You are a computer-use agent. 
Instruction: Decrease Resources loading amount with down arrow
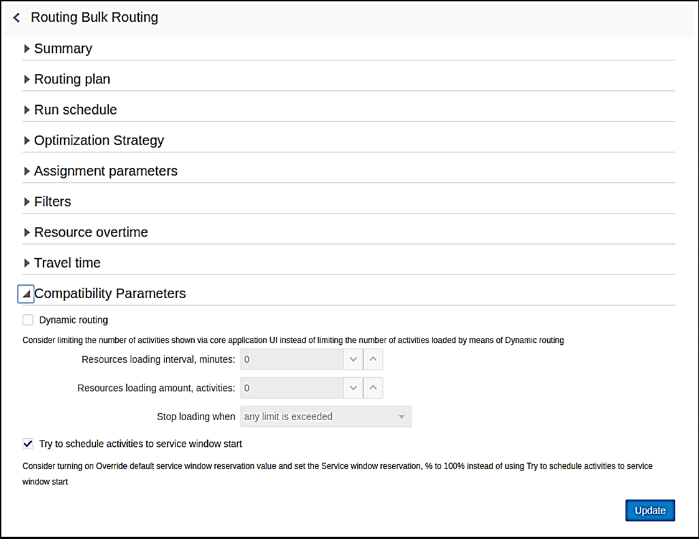pos(353,388)
